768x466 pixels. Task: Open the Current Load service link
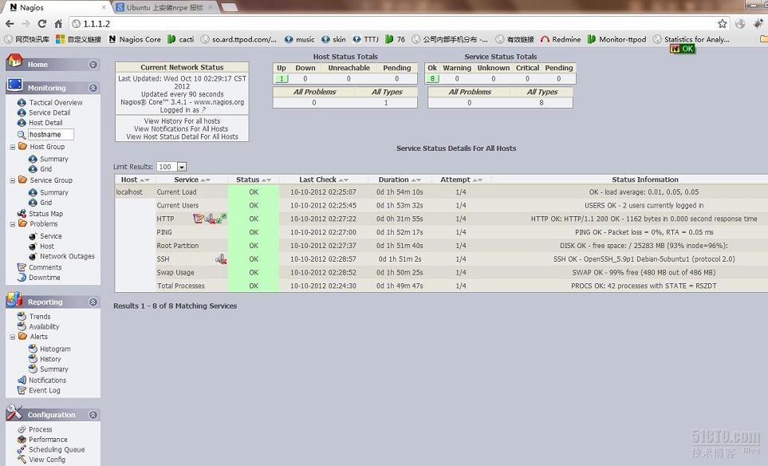[x=176, y=192]
